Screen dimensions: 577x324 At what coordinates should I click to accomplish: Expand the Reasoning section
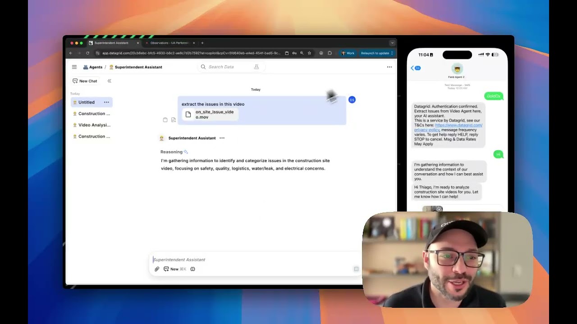174,152
